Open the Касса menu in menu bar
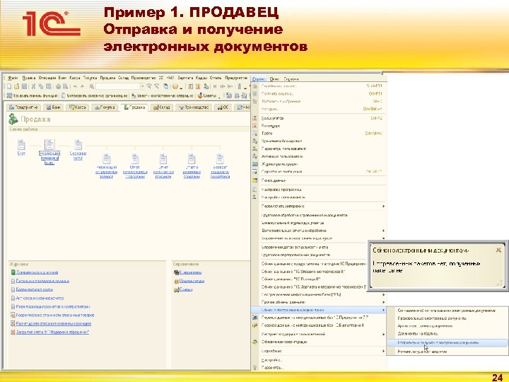Viewport: 509px width, 382px height. click(75, 78)
